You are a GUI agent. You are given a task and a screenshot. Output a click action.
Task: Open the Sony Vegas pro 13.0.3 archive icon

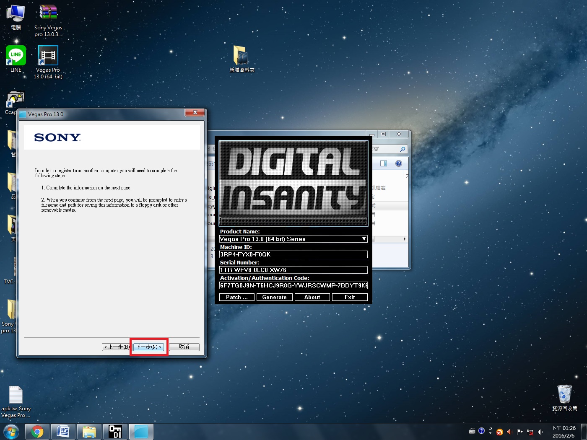pos(48,20)
